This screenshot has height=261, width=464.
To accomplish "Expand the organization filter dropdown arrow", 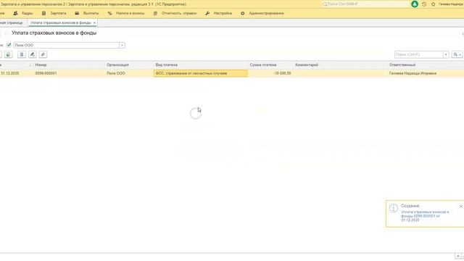I will point(122,45).
